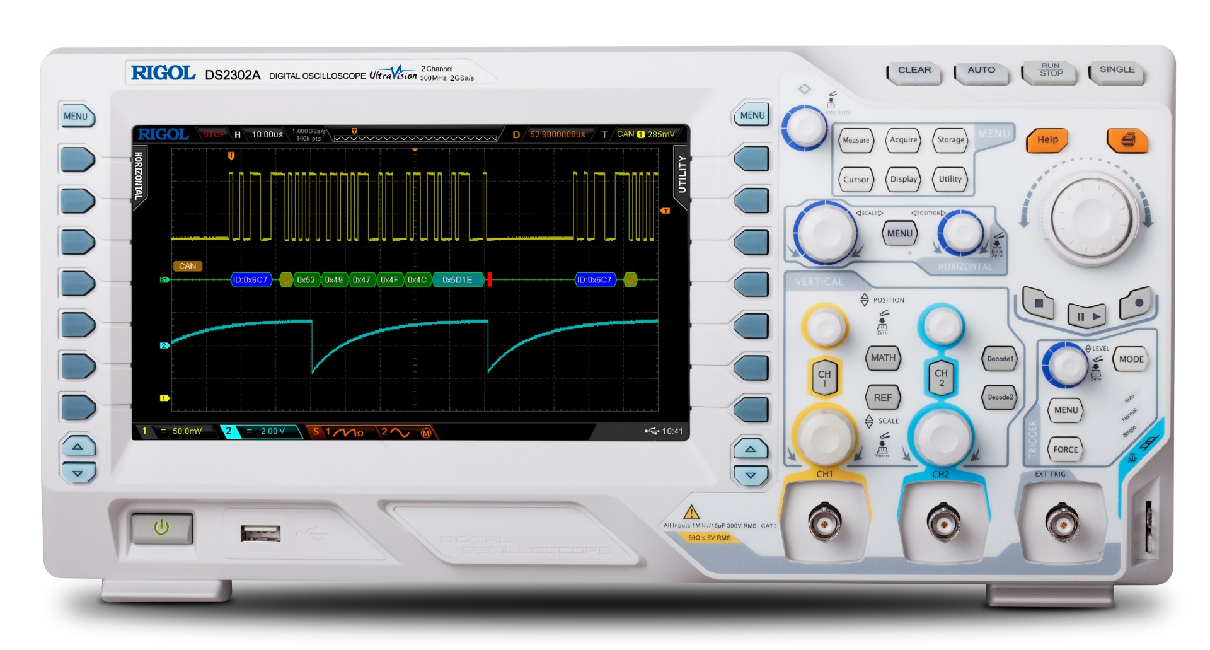This screenshot has width=1210, height=650.
Task: Open the Measure menu
Action: pyautogui.click(x=855, y=141)
